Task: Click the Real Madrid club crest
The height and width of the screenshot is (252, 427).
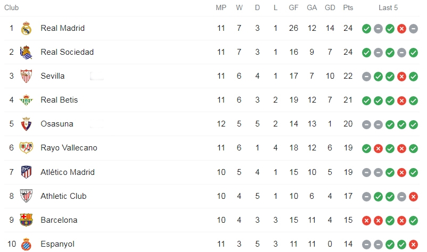Action: [26, 28]
